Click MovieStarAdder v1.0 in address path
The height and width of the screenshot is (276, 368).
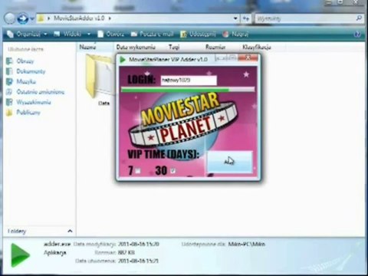point(79,18)
